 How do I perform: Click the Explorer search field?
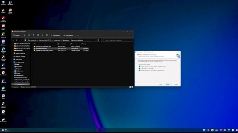coord(117,40)
